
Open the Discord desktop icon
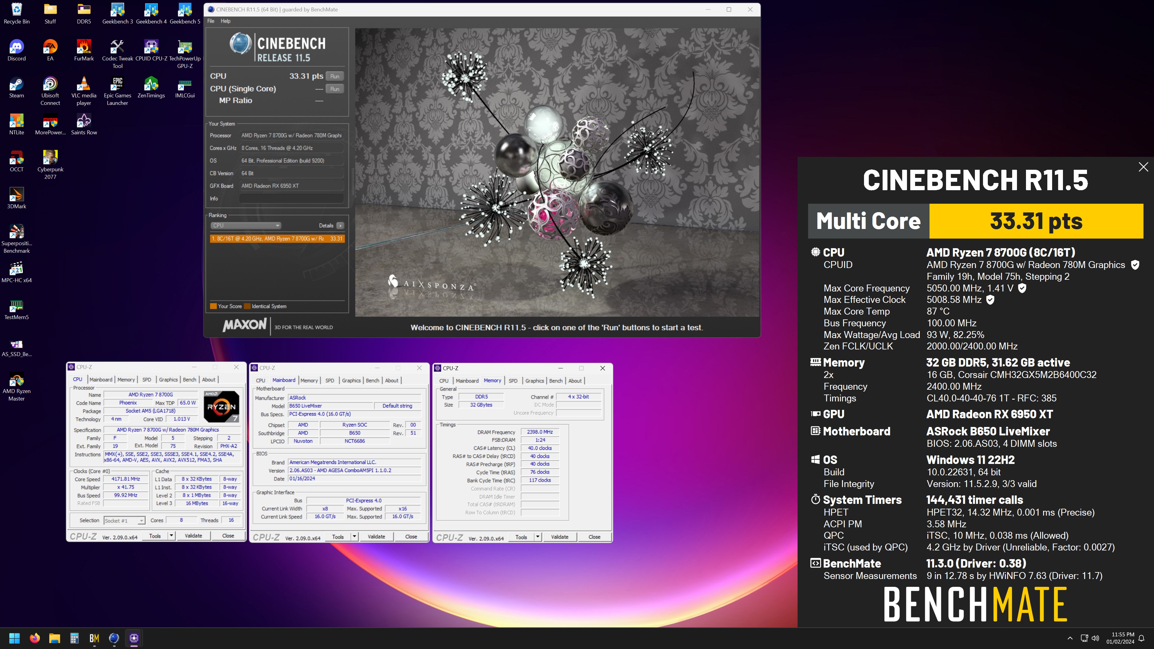click(x=17, y=50)
